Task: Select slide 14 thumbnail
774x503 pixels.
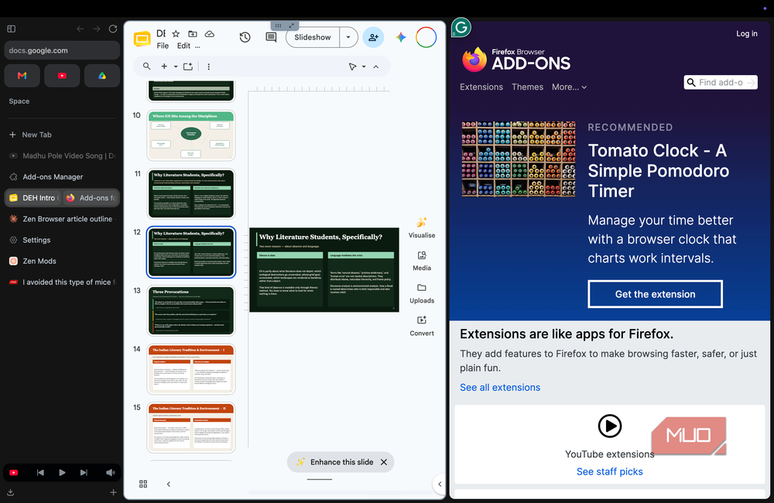Action: [x=191, y=369]
